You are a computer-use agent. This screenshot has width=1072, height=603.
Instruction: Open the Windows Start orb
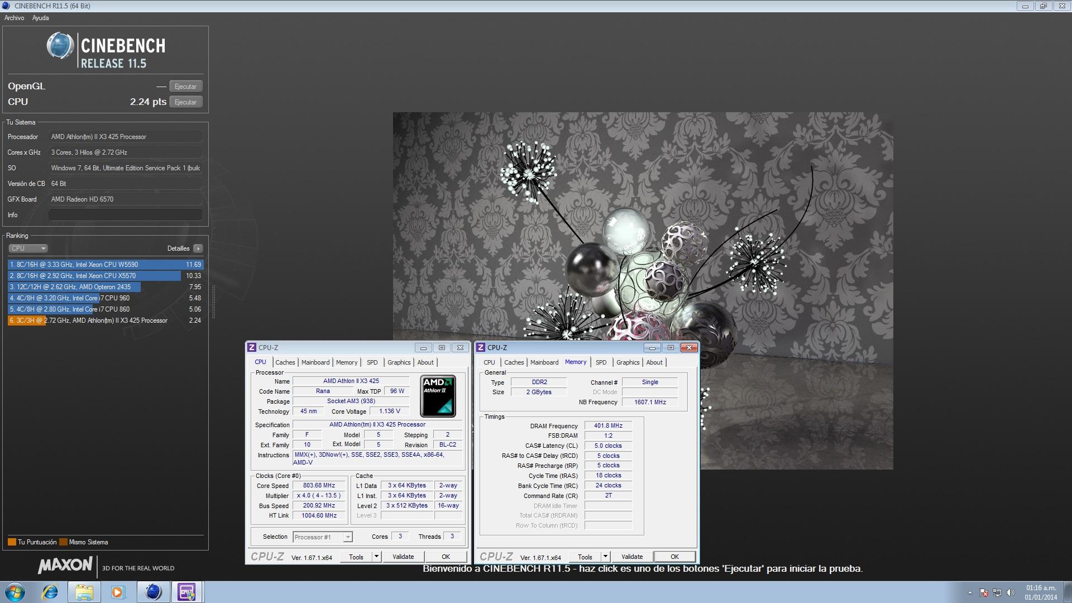15,592
